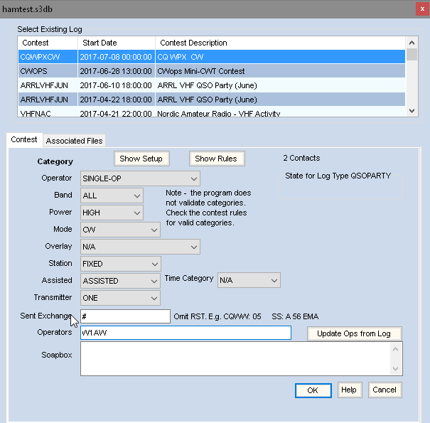Click Soapbox scrollbar down arrow
The image size is (430, 423).
pyautogui.click(x=395, y=369)
